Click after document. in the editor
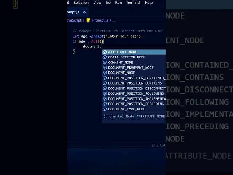 click(x=102, y=47)
